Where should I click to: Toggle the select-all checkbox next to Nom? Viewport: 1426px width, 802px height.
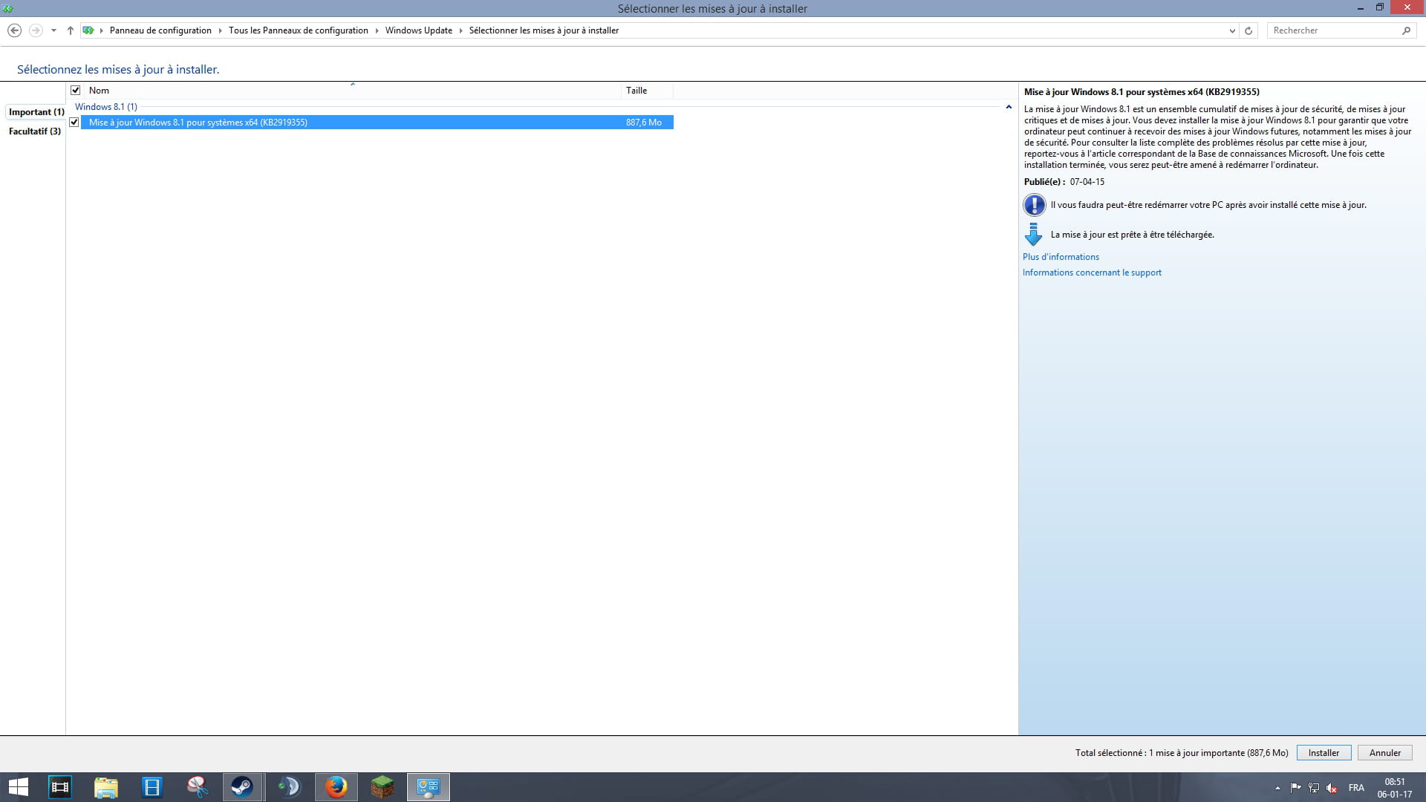click(x=75, y=91)
